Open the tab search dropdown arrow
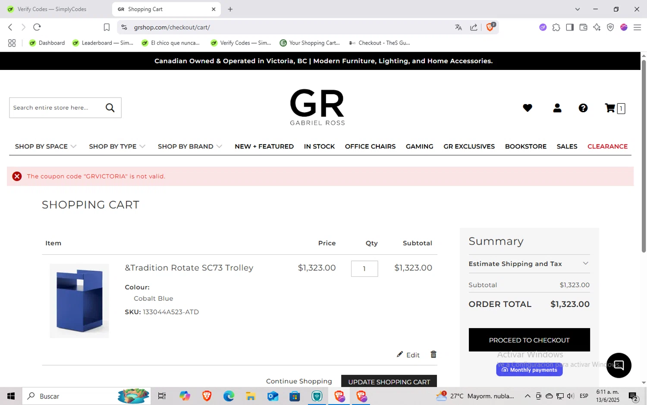This screenshot has width=647, height=405. [577, 9]
